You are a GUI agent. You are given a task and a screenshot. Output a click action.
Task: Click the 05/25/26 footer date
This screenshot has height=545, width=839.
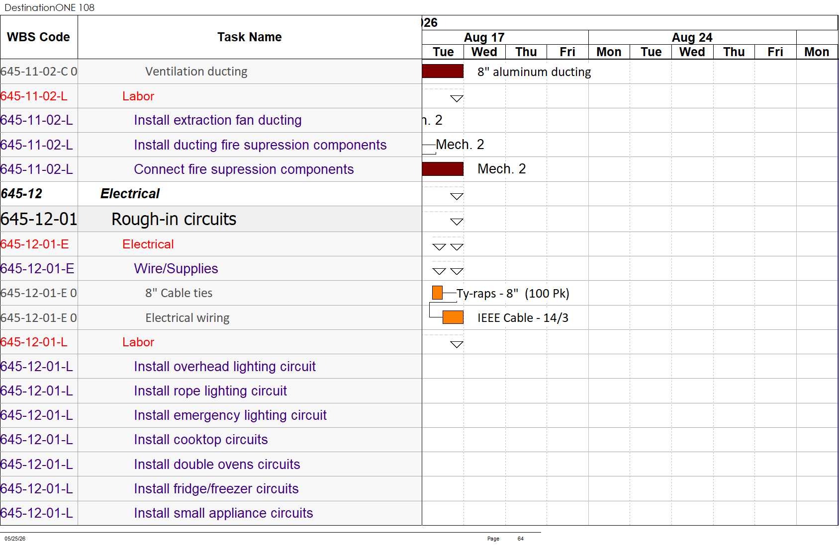coord(15,539)
